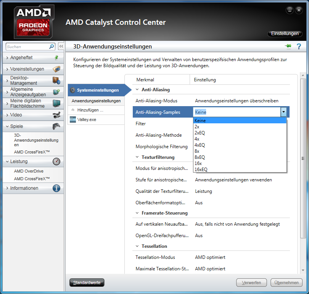Click Anti-Aliasing-Modus setting value
The height and width of the screenshot is (294, 309).
click(x=237, y=101)
